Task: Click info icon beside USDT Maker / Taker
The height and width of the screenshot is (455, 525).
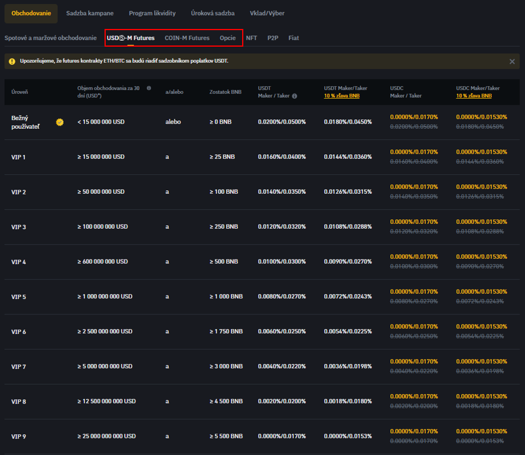Action: click(295, 96)
